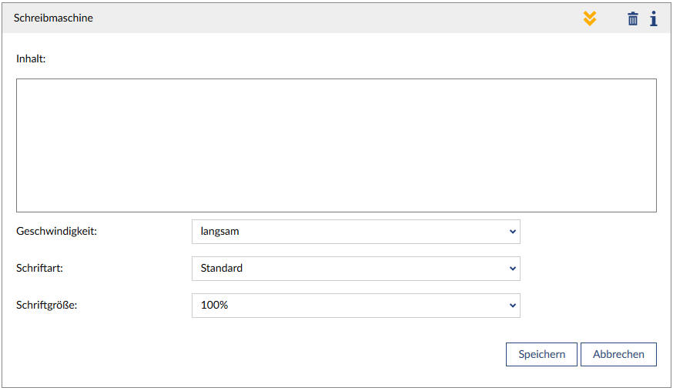Image resolution: width=673 pixels, height=391 pixels.
Task: Click inside the Inhalt text area
Action: [336, 145]
